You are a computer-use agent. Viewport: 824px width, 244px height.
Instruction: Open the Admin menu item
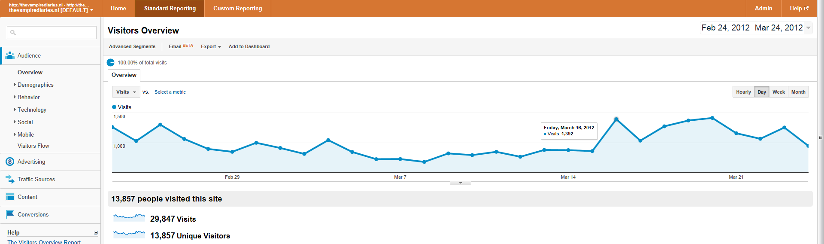[x=763, y=8]
